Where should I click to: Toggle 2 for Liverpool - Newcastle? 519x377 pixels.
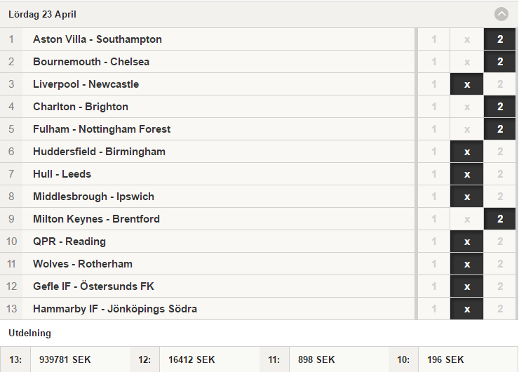pos(499,84)
